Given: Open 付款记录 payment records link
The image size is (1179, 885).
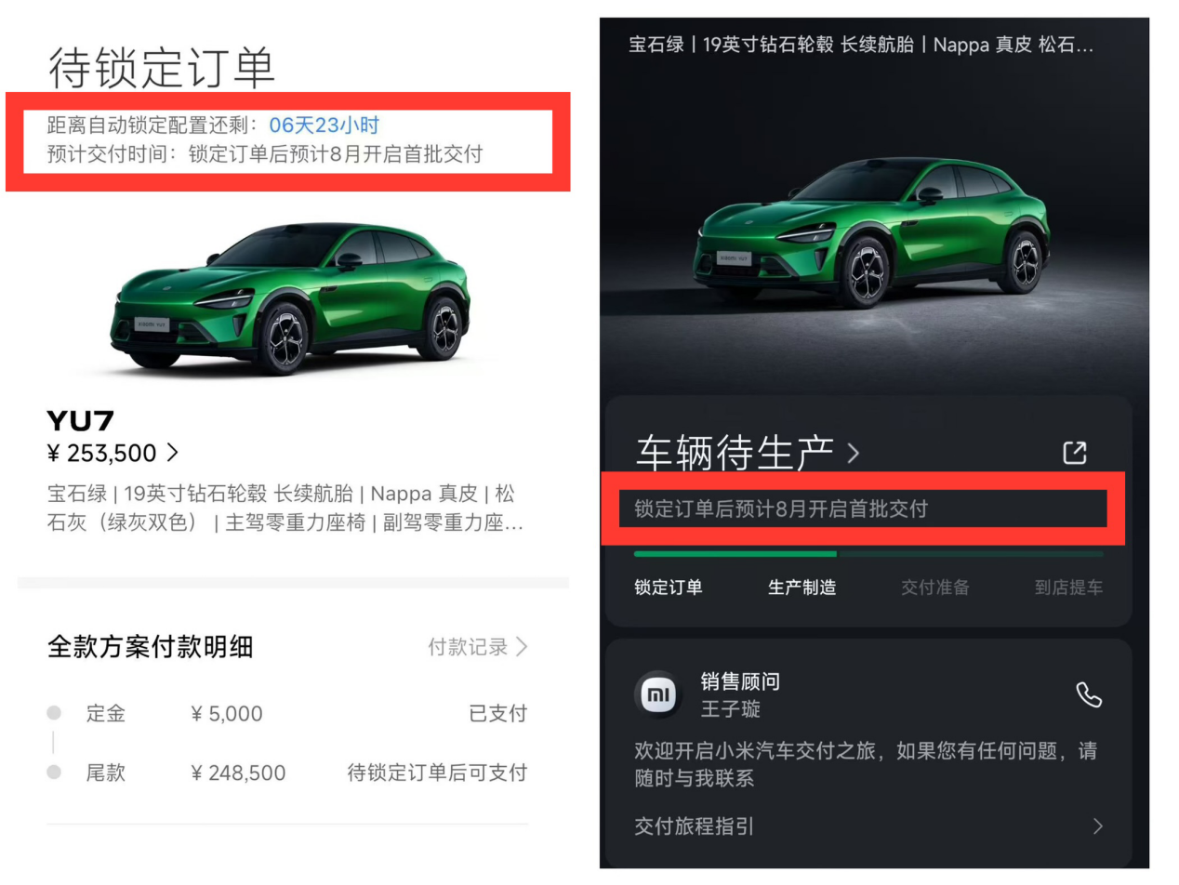Looking at the screenshot, I should coord(478,647).
